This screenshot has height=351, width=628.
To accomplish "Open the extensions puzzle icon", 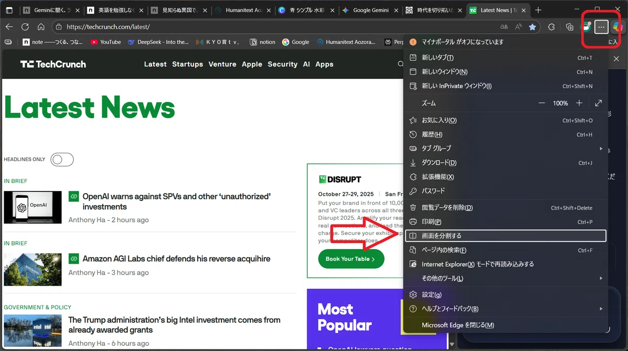I will (x=551, y=27).
